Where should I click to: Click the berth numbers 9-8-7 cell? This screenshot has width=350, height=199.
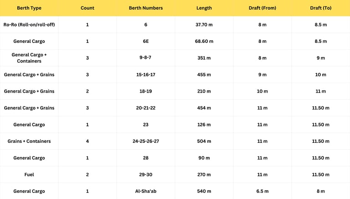pos(146,58)
